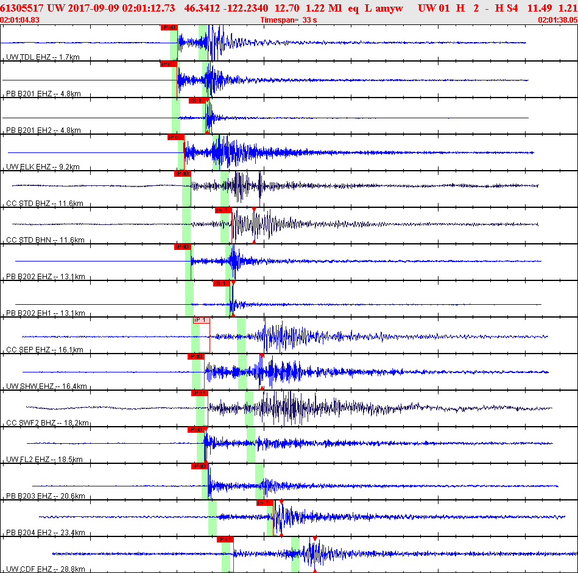This screenshot has height=573, width=578.
Task: Click the P pick flag on UW CDF EHZ
Action: (x=225, y=539)
